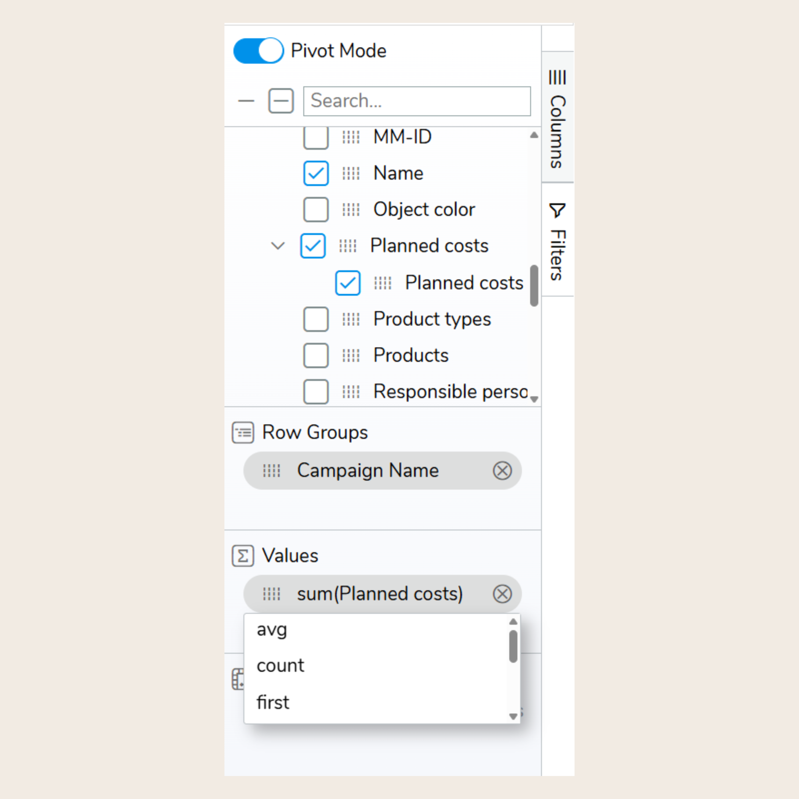The image size is (799, 799).
Task: Click drag handle on Campaign Name chip
Action: coord(272,471)
